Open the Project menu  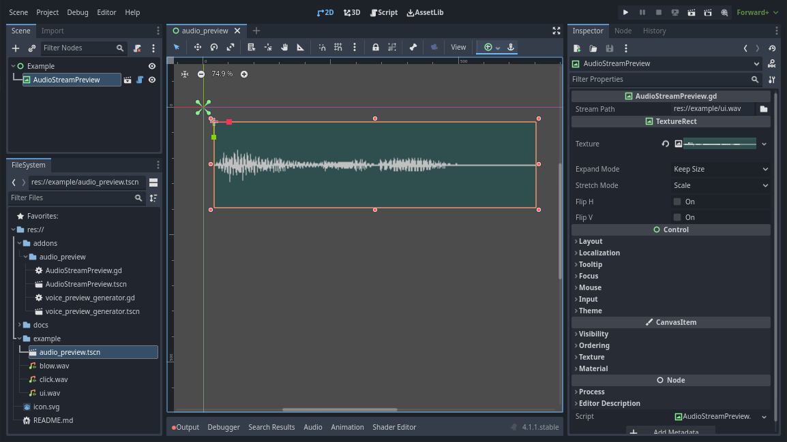tap(47, 12)
